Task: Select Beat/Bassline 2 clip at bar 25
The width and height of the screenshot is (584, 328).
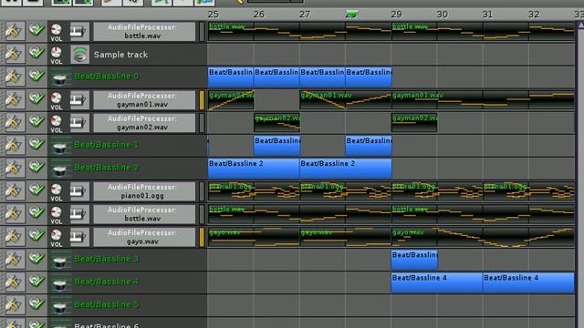Action: coord(254,169)
